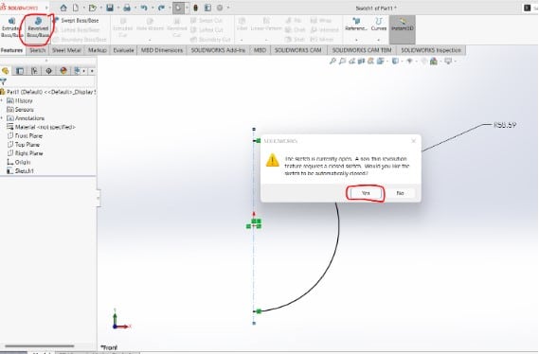Open dropdown arrow beside Undo icon
The width and height of the screenshot is (539, 354).
[153, 8]
